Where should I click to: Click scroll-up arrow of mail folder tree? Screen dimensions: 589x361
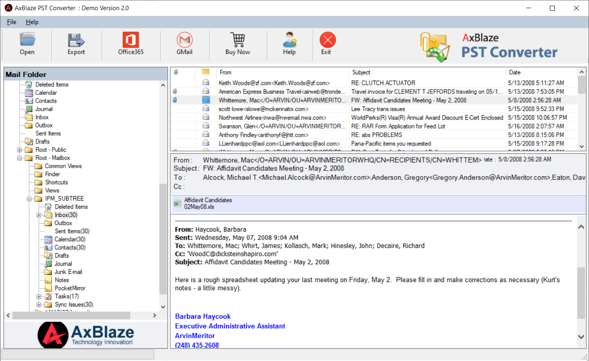pyautogui.click(x=163, y=85)
